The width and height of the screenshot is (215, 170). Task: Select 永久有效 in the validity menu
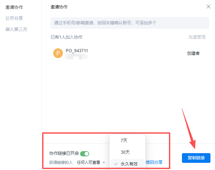(129, 164)
